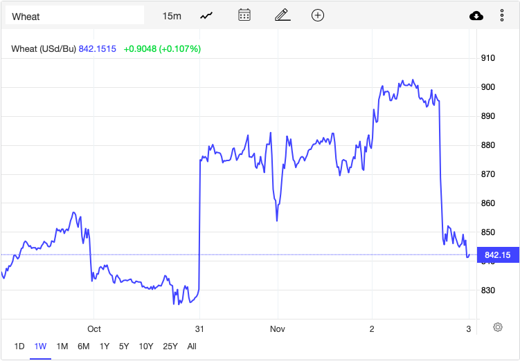
Task: Select the pencil drawing tool
Action: point(283,15)
